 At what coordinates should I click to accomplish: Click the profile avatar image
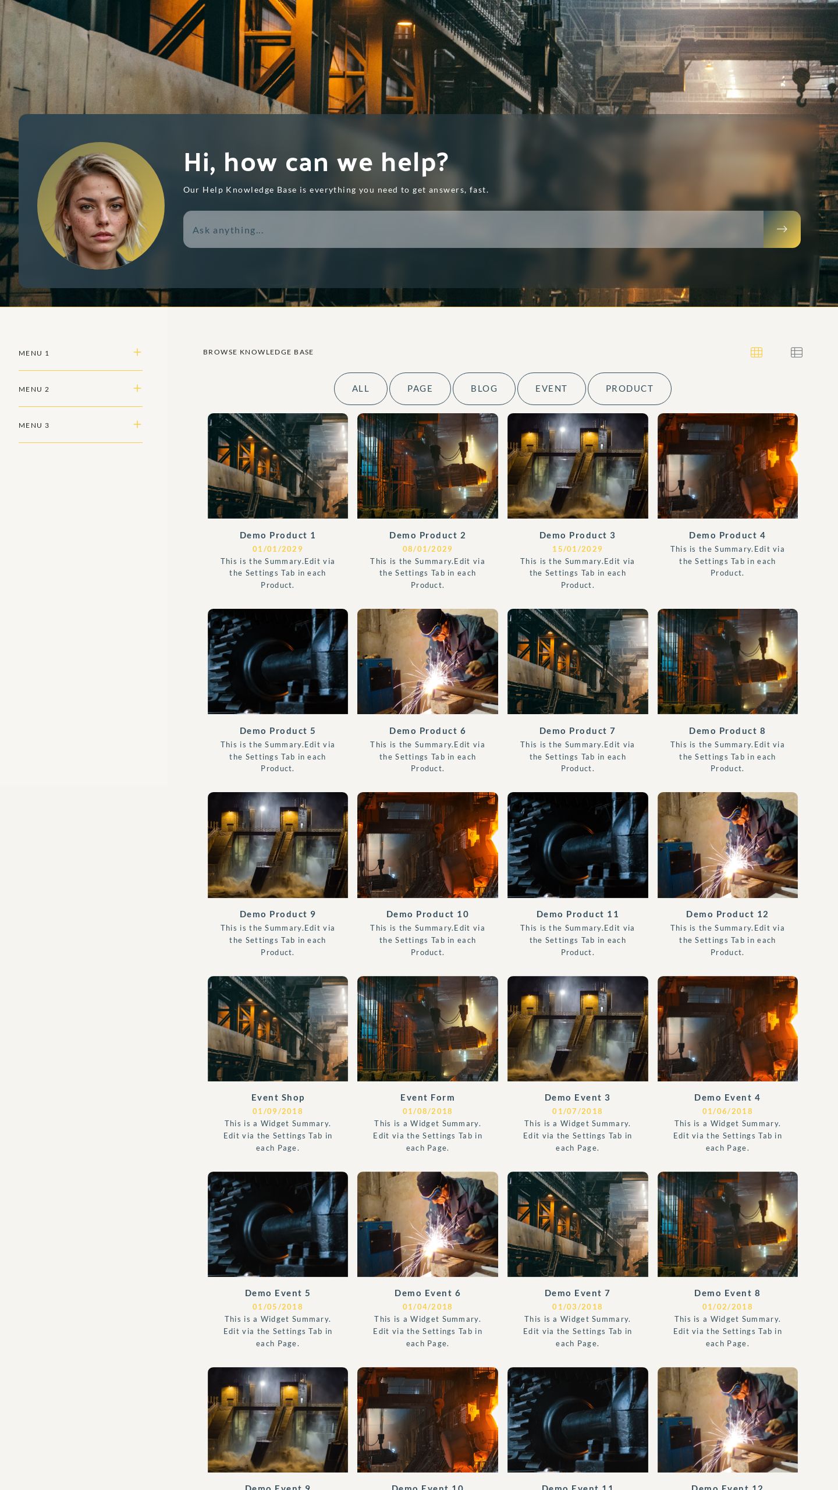[101, 205]
